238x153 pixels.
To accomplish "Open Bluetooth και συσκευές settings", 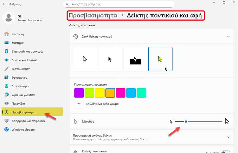I will click(27, 51).
